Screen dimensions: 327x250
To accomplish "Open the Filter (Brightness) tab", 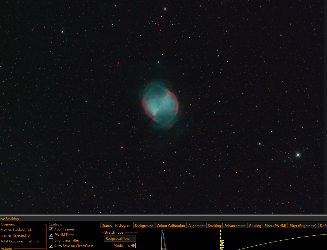I will coord(303,226).
